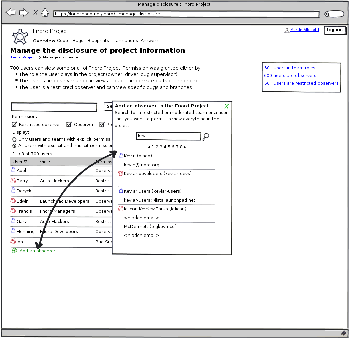Select 'Only users and teams with explicit' radio
349x338 pixels.
[14, 139]
